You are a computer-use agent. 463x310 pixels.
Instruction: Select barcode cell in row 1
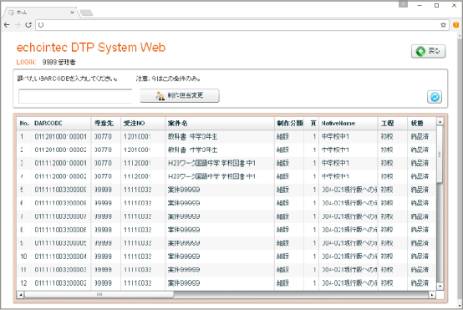[x=61, y=137]
